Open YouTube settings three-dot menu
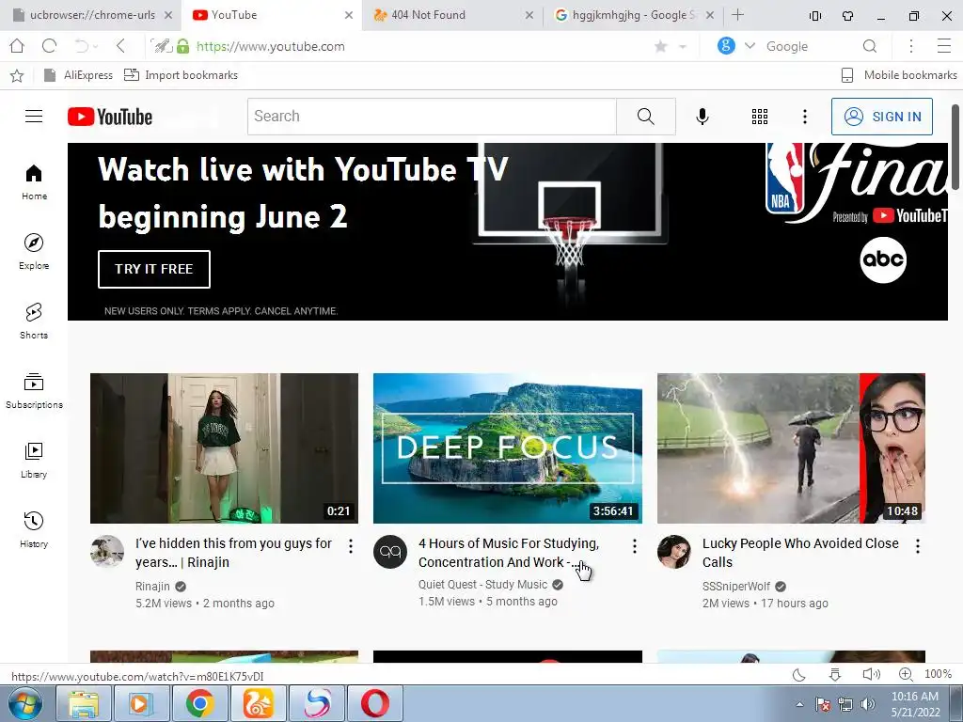 pos(805,116)
